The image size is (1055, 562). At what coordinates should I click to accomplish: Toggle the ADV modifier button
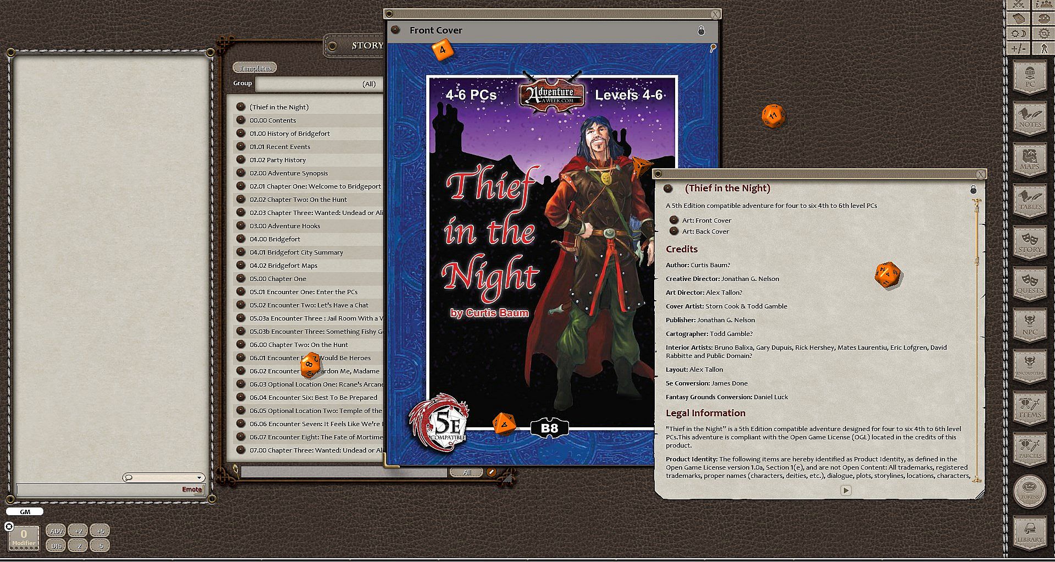pos(56,531)
